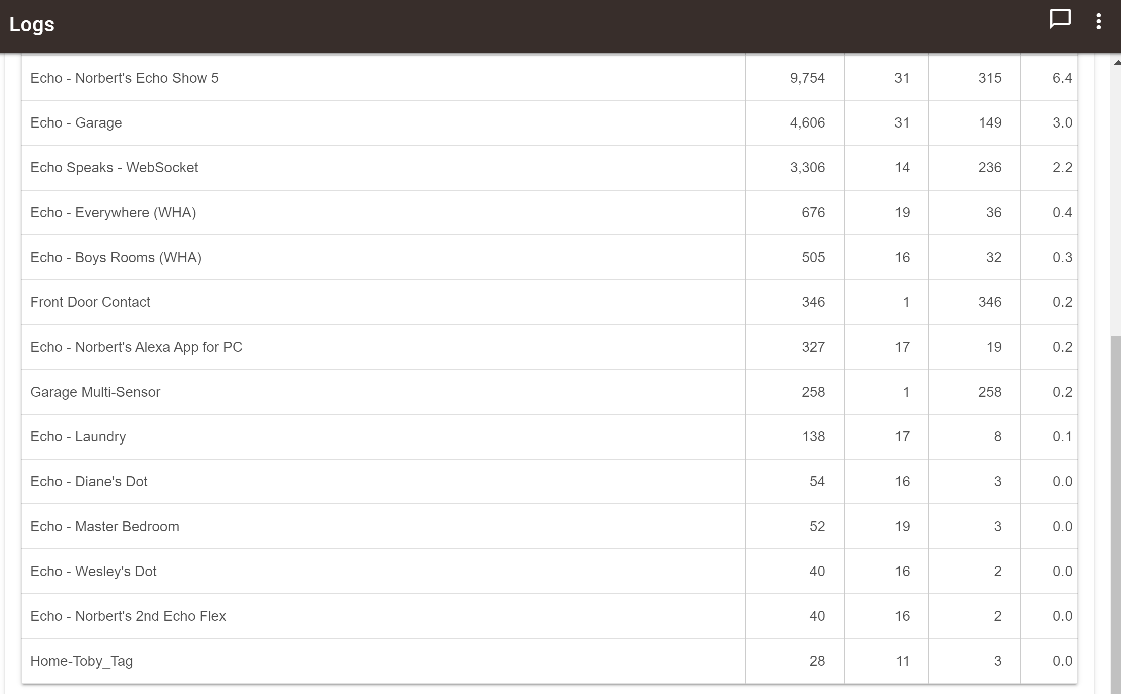Open the chat message icon in header
This screenshot has height=694, width=1121.
coord(1060,19)
